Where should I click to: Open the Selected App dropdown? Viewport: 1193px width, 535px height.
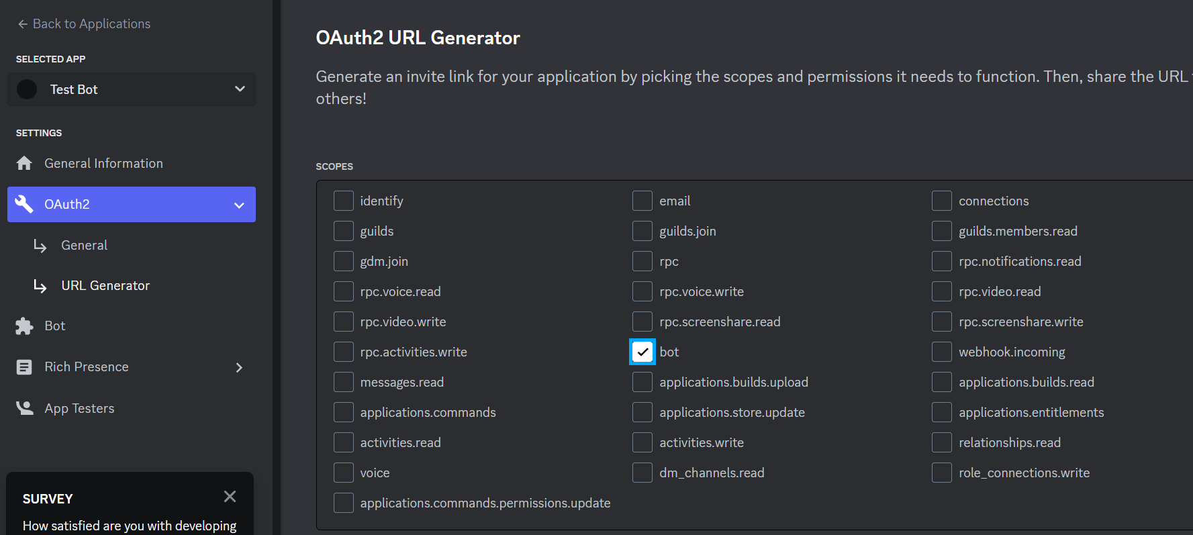tap(240, 89)
